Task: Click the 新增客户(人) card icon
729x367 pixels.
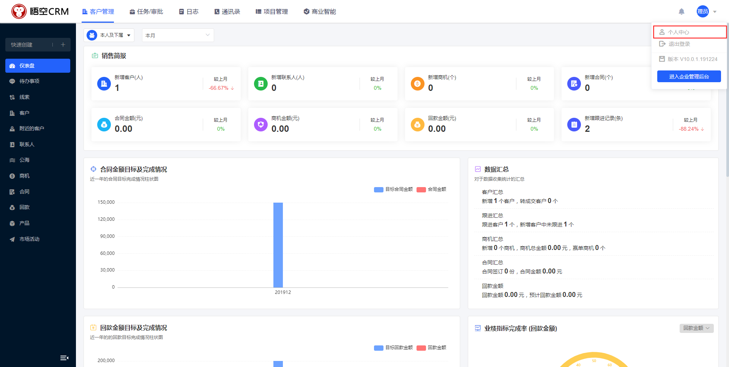Action: click(x=104, y=84)
